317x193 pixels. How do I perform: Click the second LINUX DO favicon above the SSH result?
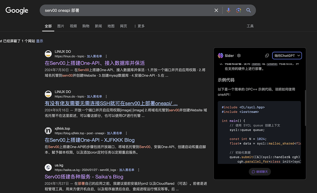point(48,94)
